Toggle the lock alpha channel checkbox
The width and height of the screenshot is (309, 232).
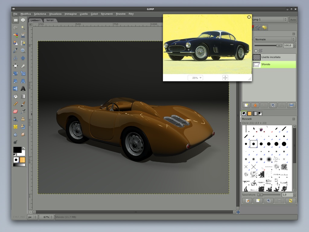tap(256, 51)
